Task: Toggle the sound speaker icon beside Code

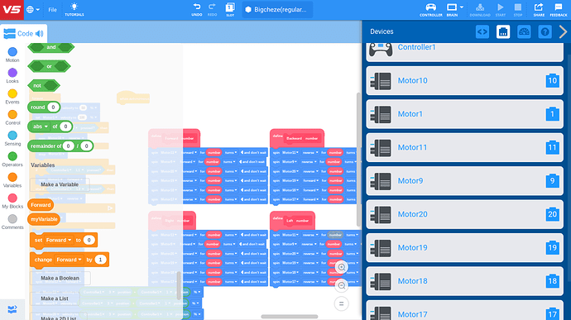Action: (x=40, y=34)
